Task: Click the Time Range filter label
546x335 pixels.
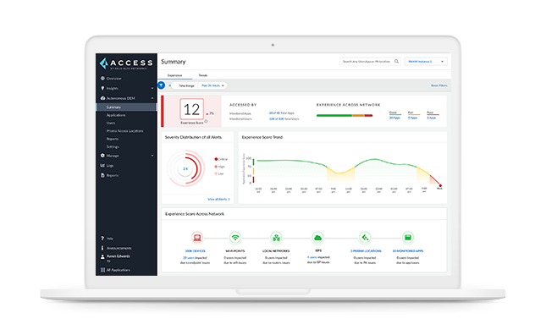Action: coord(186,85)
